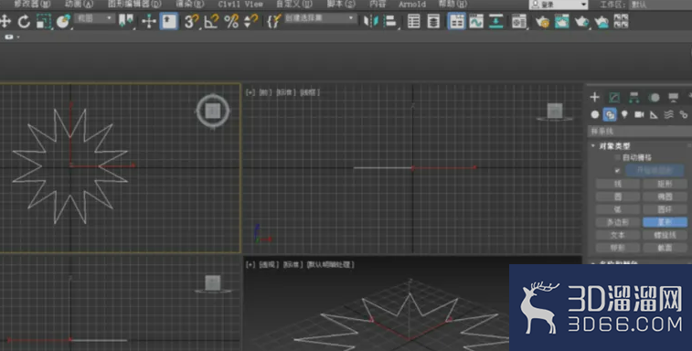Click the highlighted Star shape button

[x=665, y=222]
